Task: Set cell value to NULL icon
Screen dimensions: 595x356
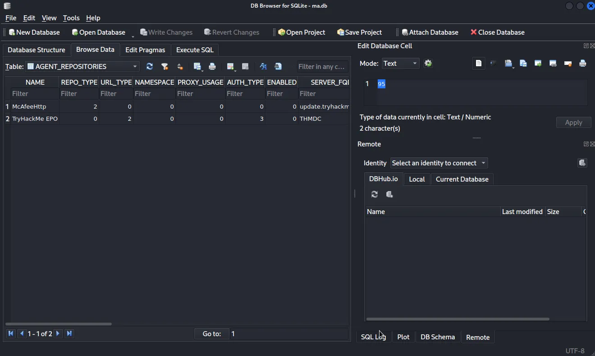Action: 568,64
